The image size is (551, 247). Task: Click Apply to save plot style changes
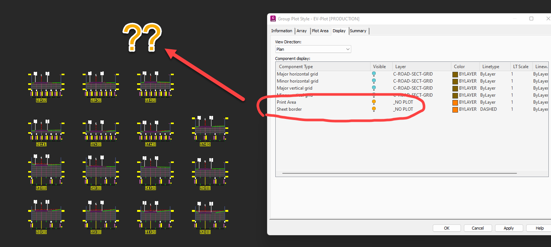tap(509, 228)
